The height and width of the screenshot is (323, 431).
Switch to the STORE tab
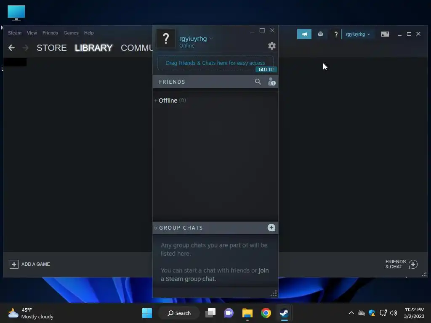pos(51,48)
